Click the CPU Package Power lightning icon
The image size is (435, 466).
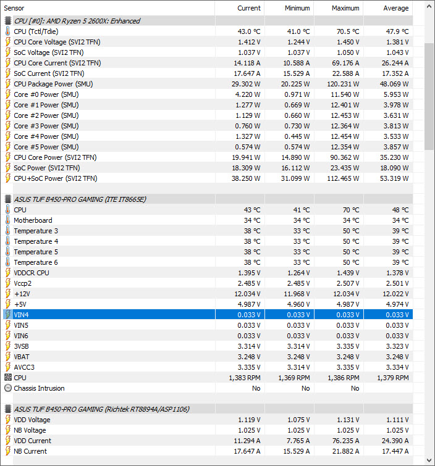pyautogui.click(x=8, y=84)
